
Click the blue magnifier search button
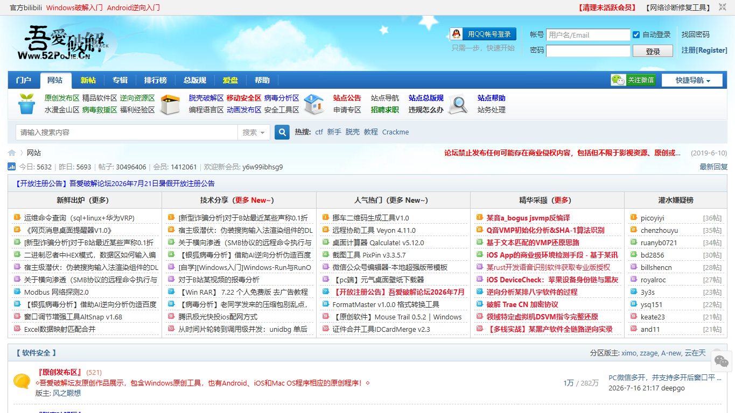click(x=282, y=132)
